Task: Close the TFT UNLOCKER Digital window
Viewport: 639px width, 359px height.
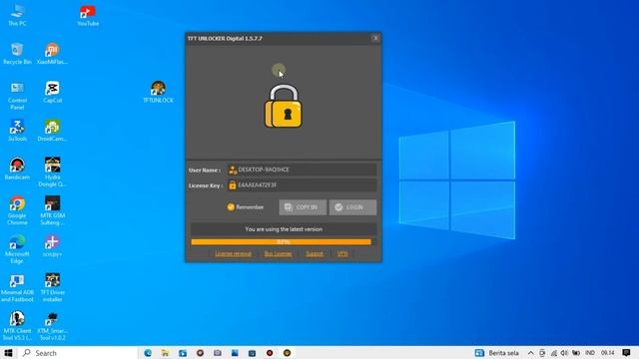Action: [375, 38]
